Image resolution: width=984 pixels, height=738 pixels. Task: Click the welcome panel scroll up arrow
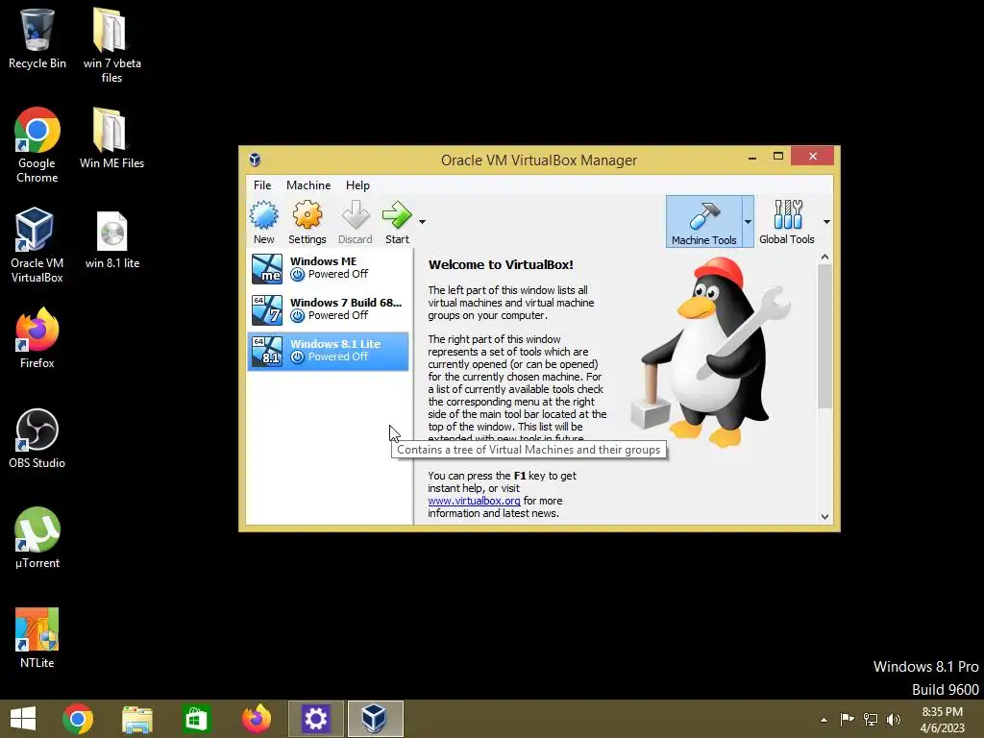tap(824, 258)
